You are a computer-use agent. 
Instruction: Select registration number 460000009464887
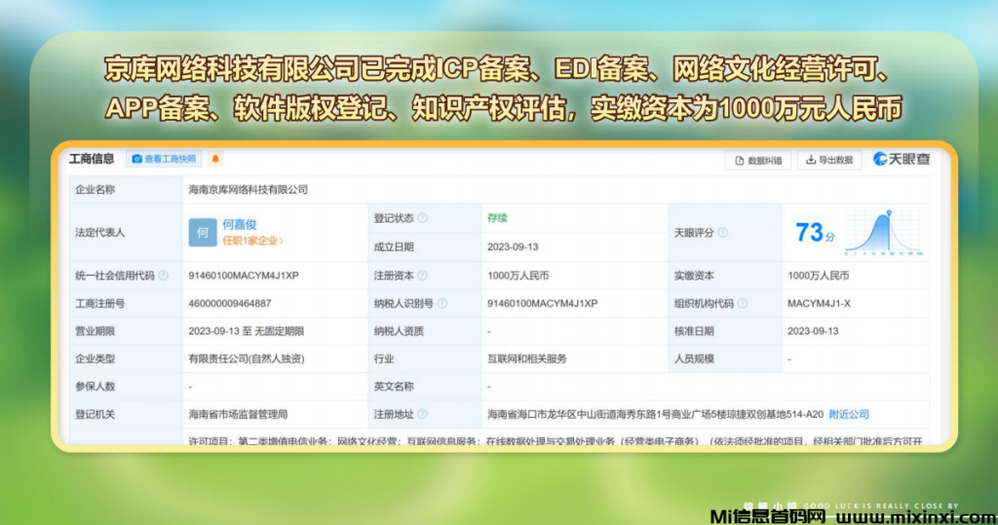[230, 304]
